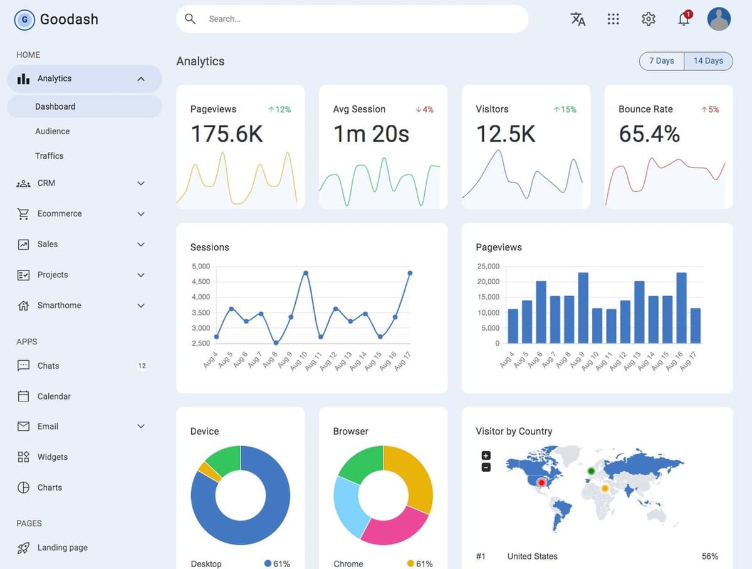Open notifications via the bell icon
Screen dimensions: 752x569
[x=683, y=19]
